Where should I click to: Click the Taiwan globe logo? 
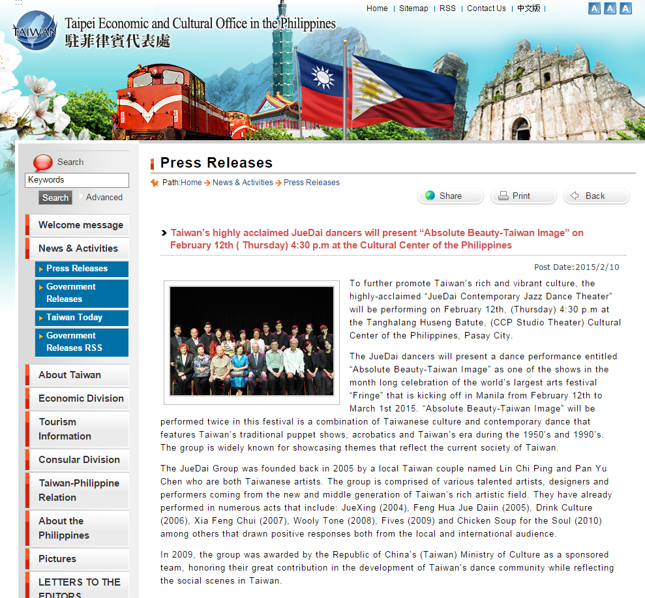(x=35, y=30)
